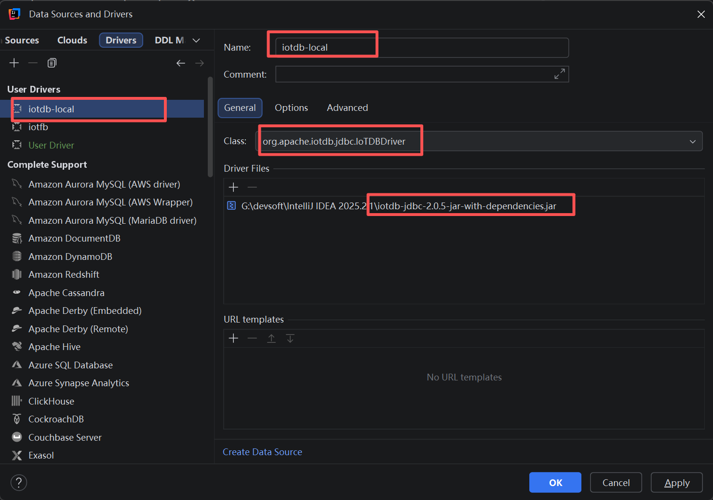Navigate forward with the right arrow

[200, 63]
